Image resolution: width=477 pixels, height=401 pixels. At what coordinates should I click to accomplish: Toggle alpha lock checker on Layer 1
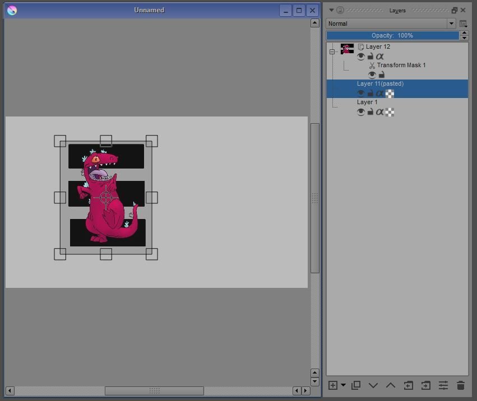pyautogui.click(x=390, y=112)
